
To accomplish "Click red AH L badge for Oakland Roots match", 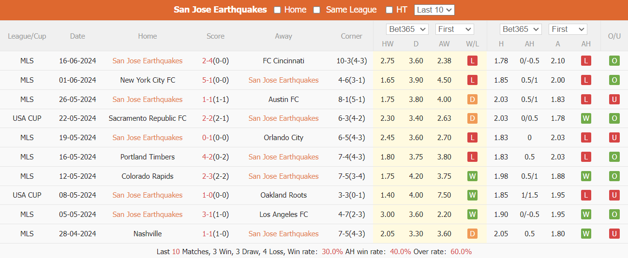I will [x=586, y=195].
